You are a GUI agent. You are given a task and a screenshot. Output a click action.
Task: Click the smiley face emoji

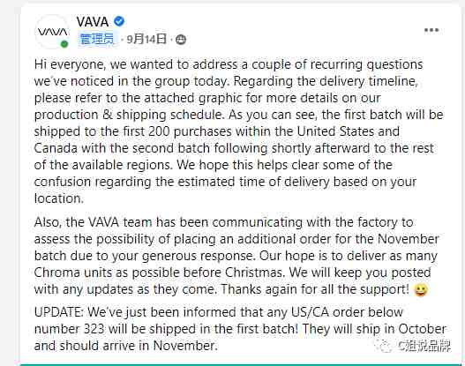pos(421,290)
